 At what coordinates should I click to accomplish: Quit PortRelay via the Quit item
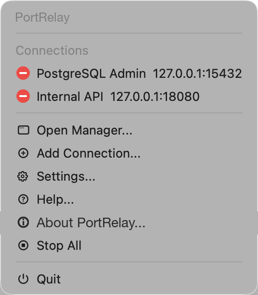[129, 279]
